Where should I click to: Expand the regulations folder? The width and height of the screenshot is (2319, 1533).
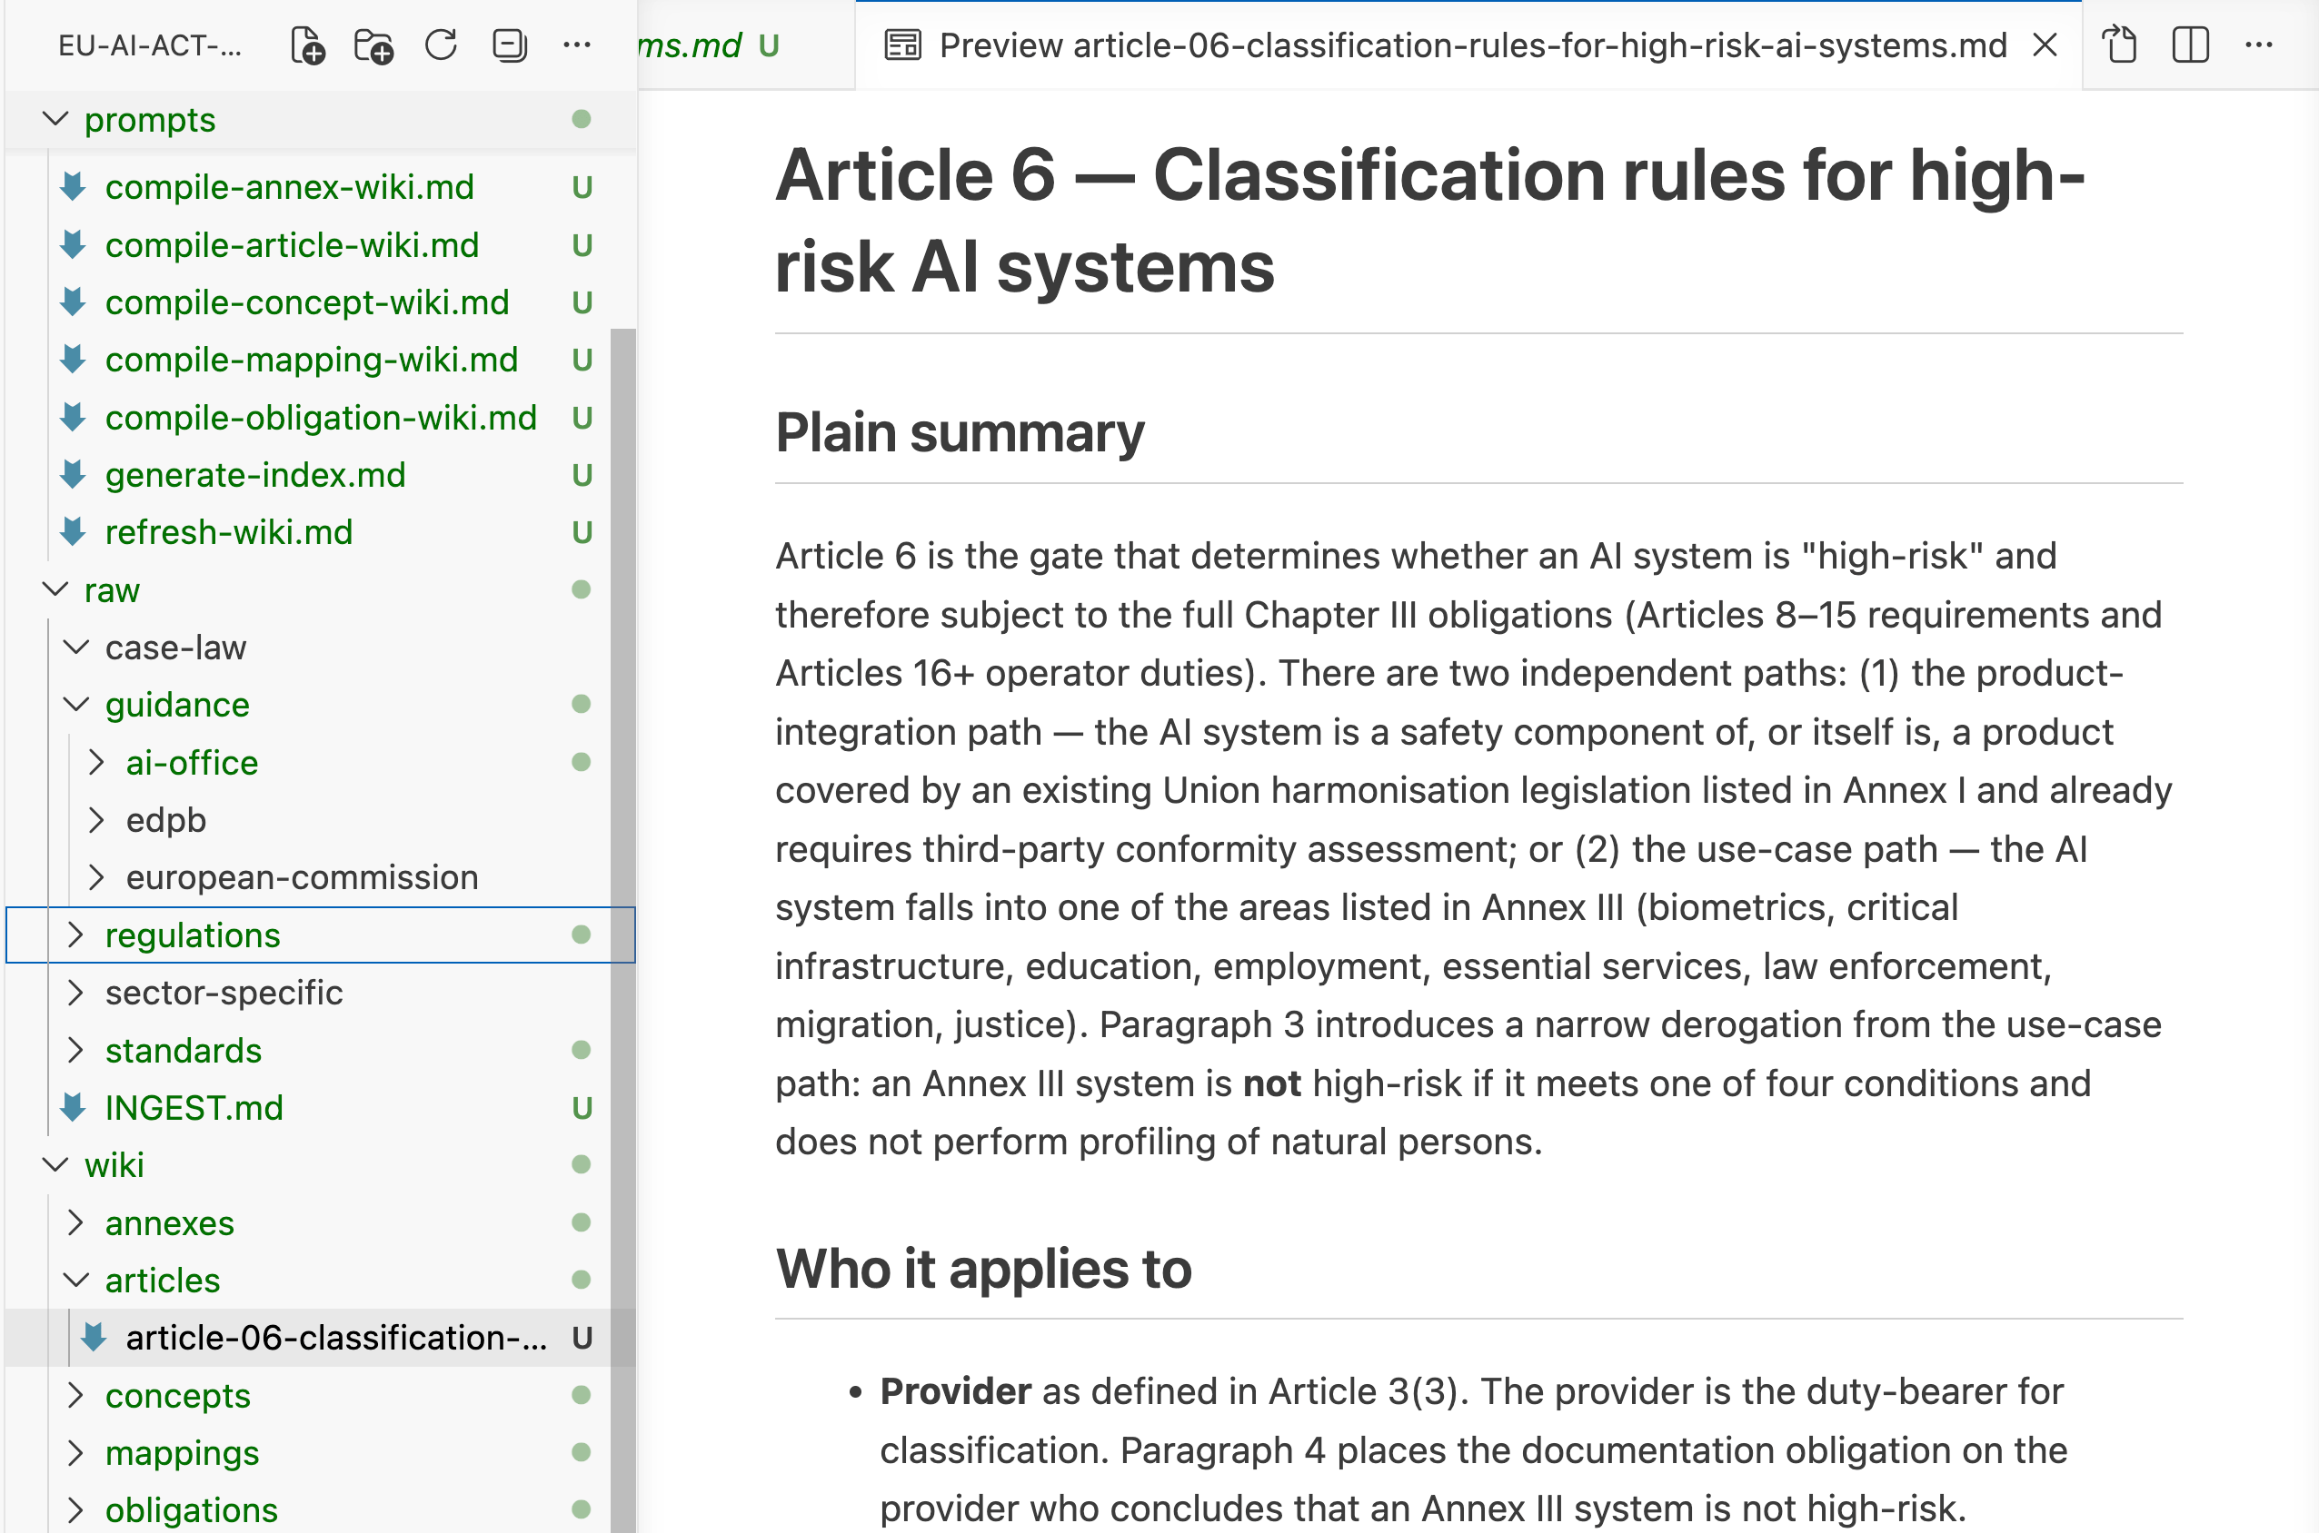[x=192, y=935]
